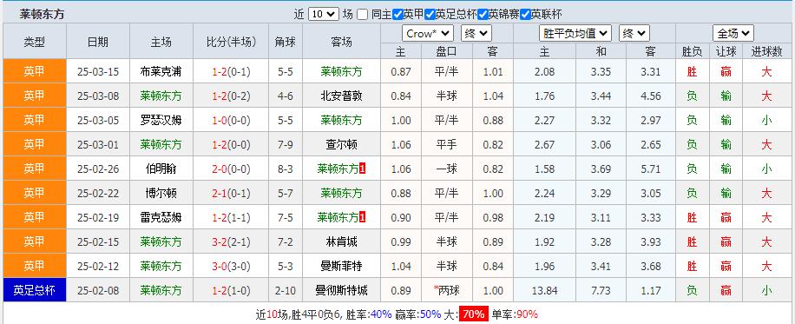795x324 pixels.
Task: Open home team 博尔顿 link
Action: [x=161, y=193]
